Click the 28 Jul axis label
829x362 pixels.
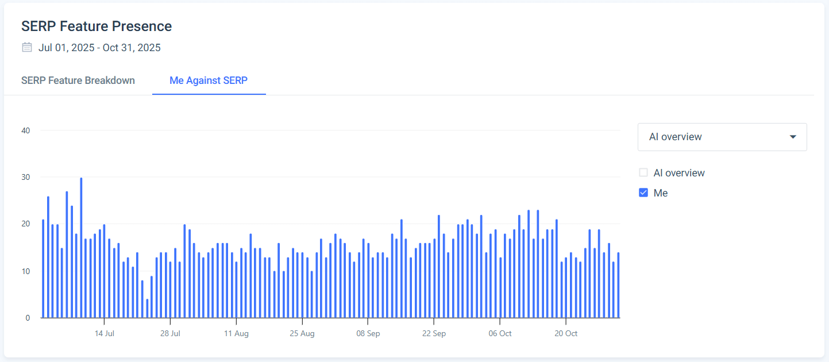click(170, 333)
